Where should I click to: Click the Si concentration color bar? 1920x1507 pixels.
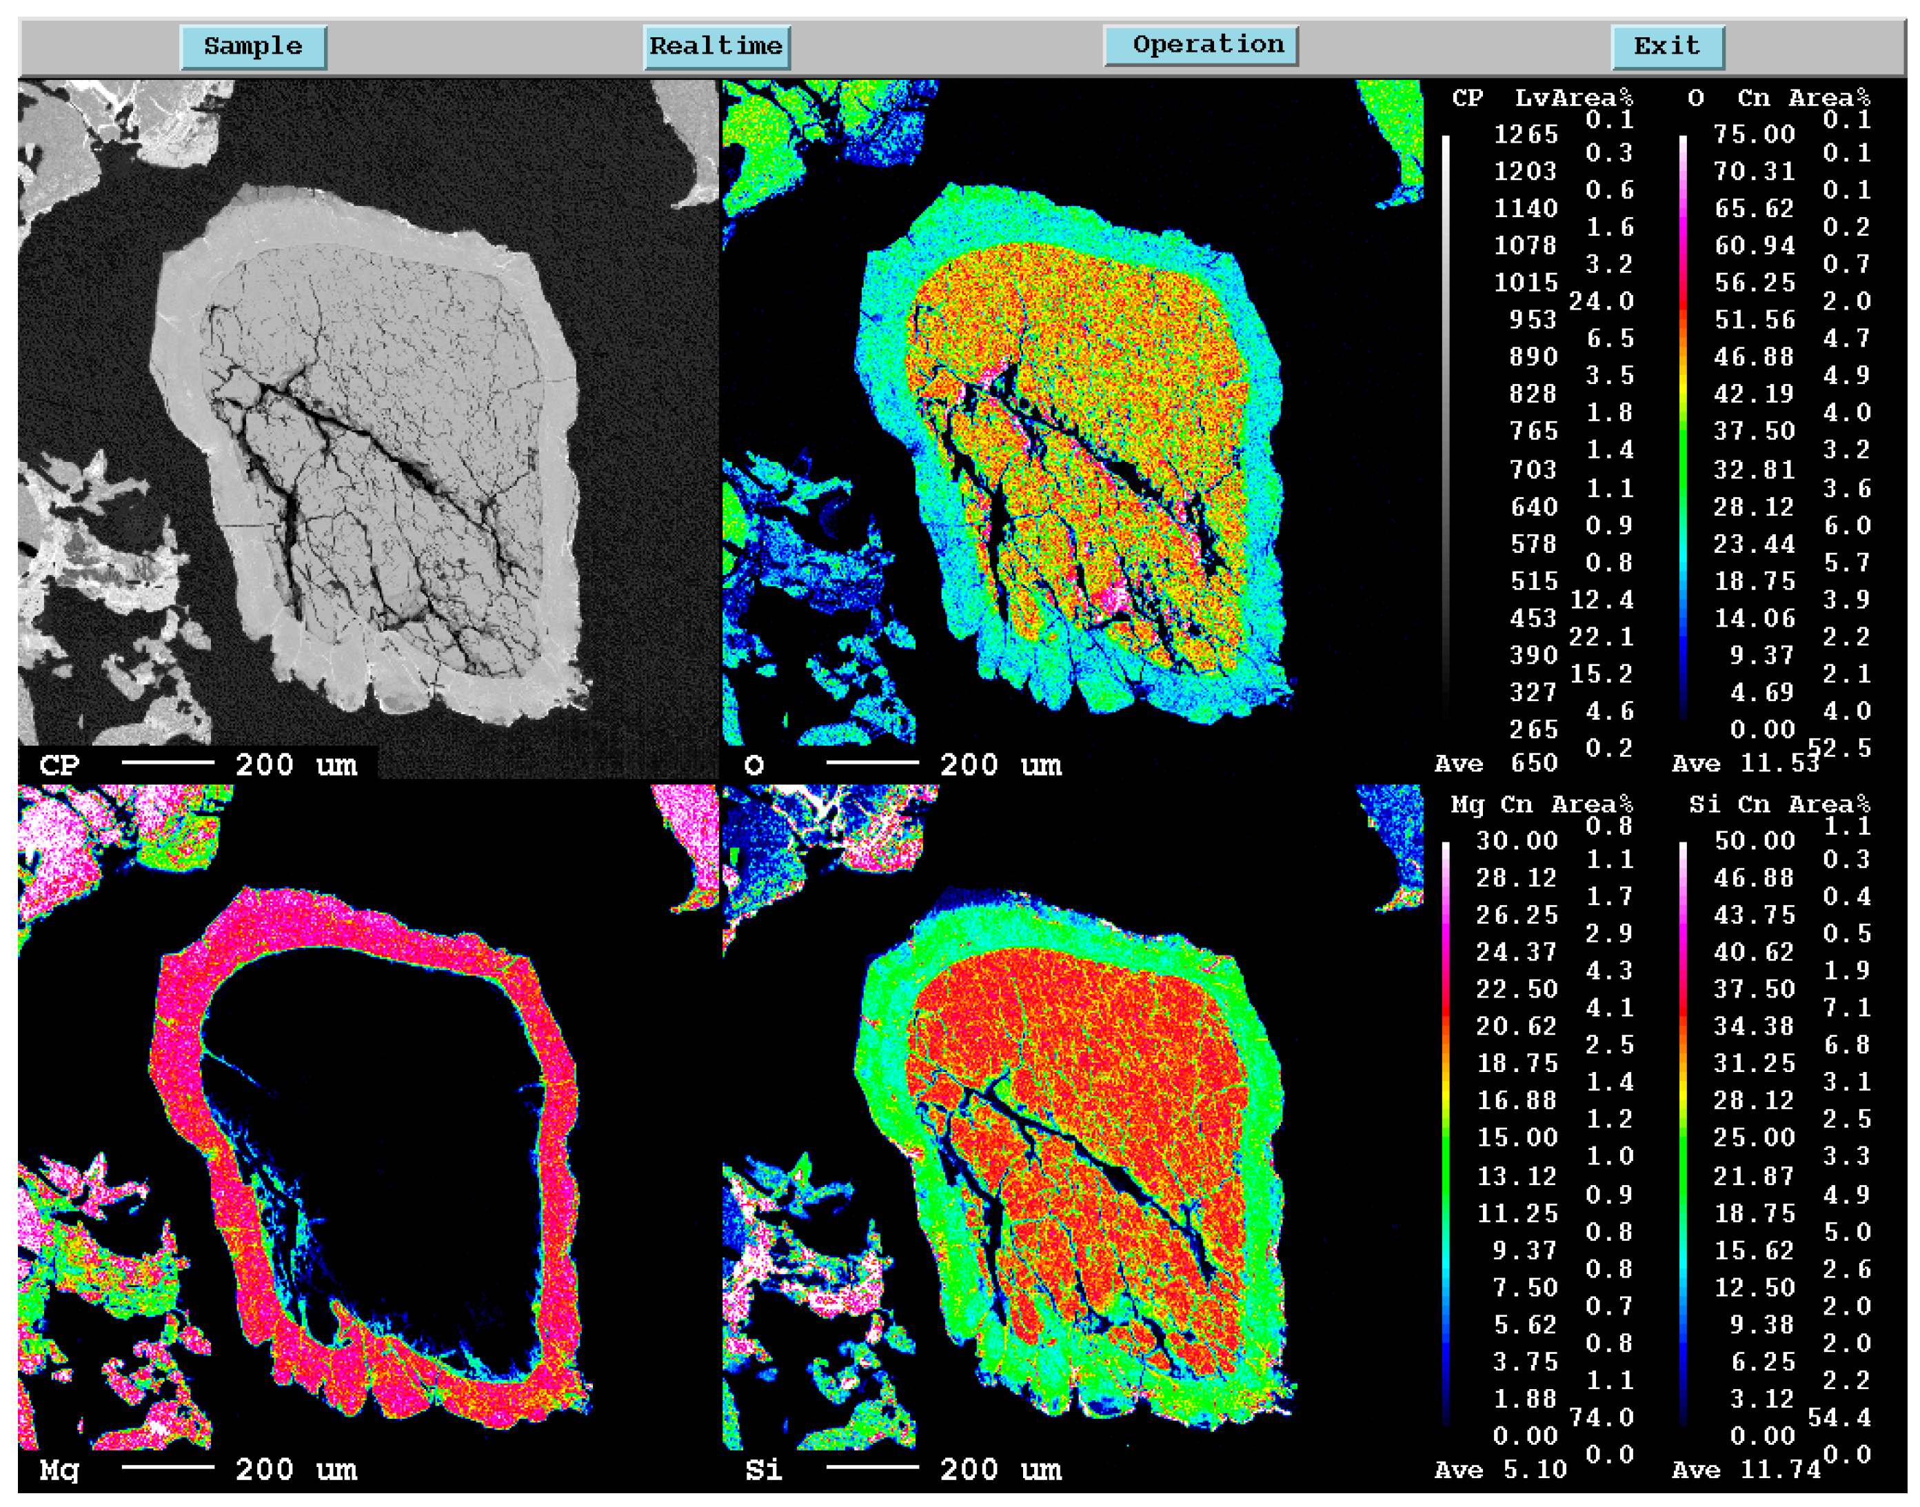[x=1684, y=1134]
